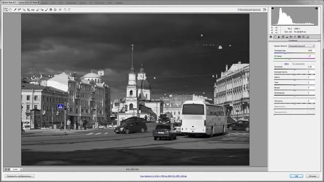
Task: Zoom in with the plus button
Action: pyautogui.click(x=9, y=169)
